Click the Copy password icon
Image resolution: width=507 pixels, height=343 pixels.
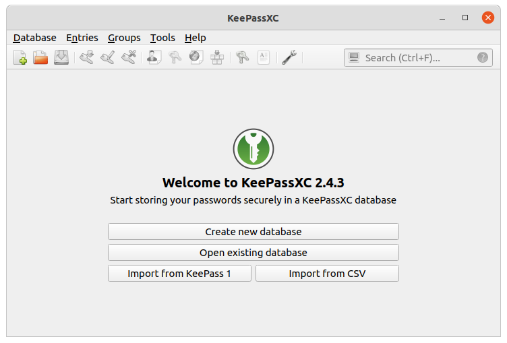tap(175, 58)
